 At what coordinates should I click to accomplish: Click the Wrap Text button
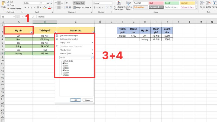[x=79, y=3]
